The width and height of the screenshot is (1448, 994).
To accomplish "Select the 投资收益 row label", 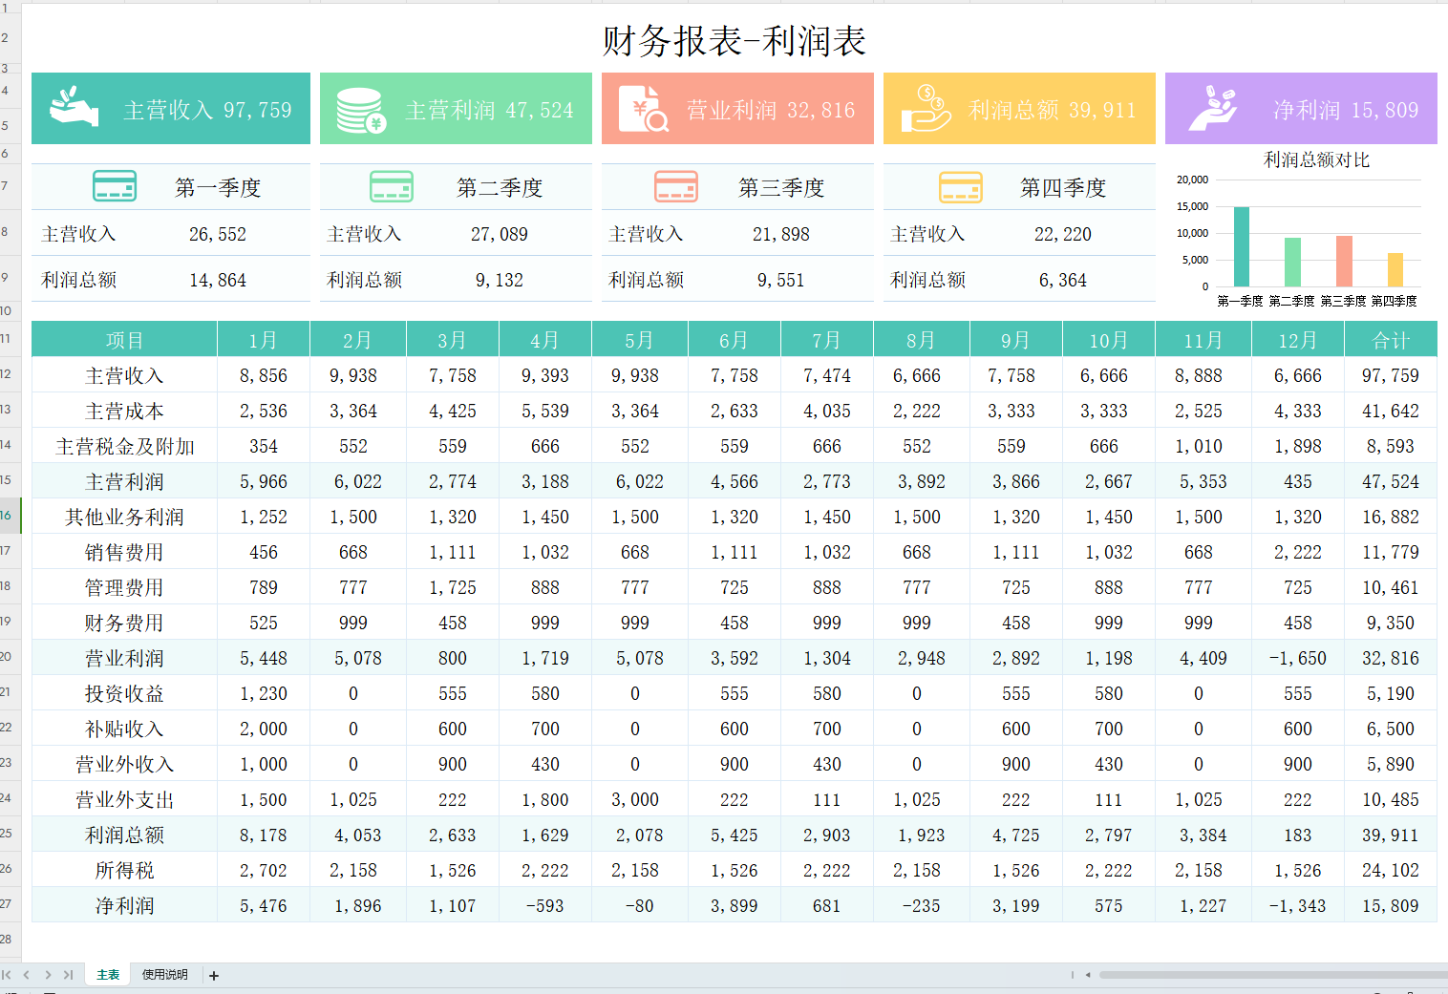I will pos(124,693).
